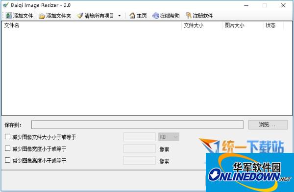The height and width of the screenshot is (192, 294).
Task: Close the Baiqi Image Resizer window
Action: [x=283, y=5]
